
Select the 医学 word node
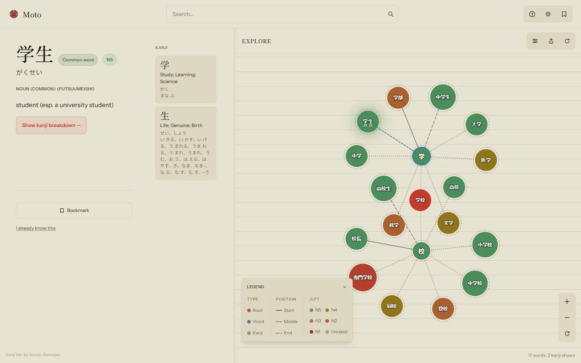coord(486,160)
